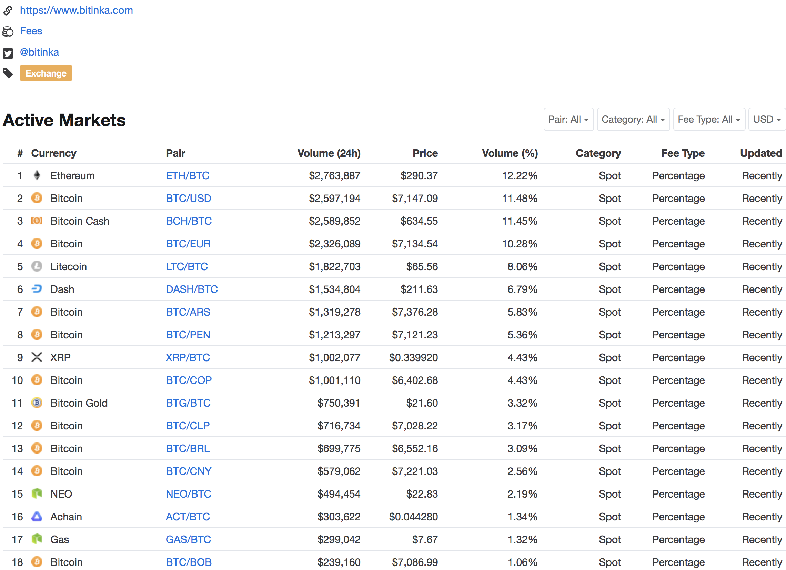Image resolution: width=786 pixels, height=570 pixels.
Task: Click the Bitcoin icon in the BTC/COP row
Action: [x=37, y=380]
